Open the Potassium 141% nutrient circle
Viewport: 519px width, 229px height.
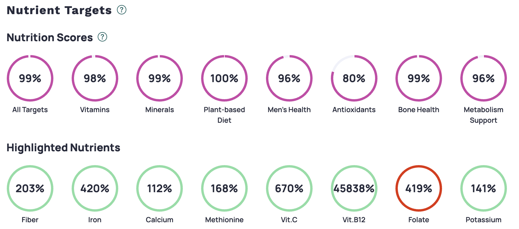484,188
